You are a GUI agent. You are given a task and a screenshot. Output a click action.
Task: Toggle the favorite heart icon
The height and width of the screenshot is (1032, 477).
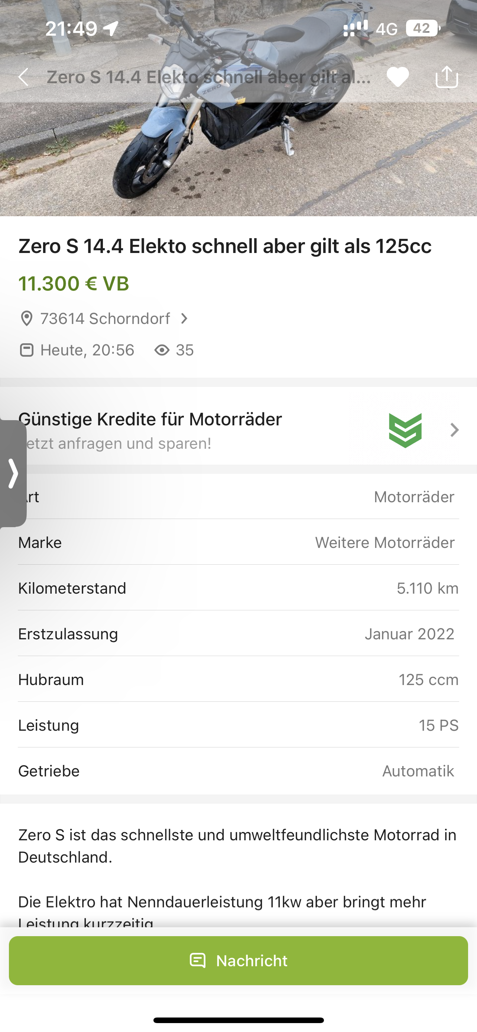[x=397, y=77]
